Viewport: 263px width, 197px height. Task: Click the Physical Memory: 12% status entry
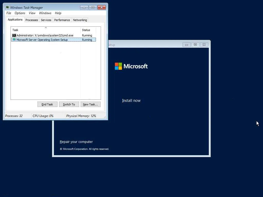coord(81,116)
